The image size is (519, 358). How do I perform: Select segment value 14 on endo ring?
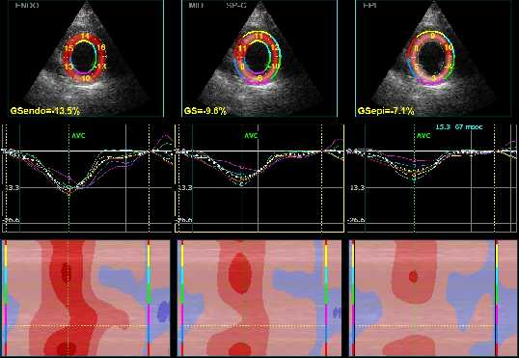click(x=86, y=36)
